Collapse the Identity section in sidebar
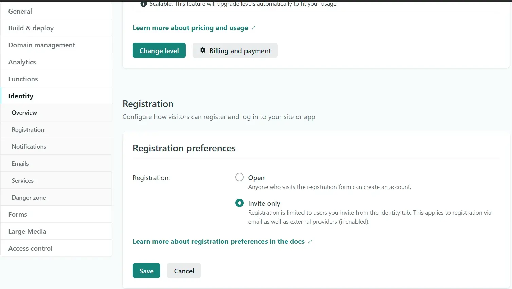The height and width of the screenshot is (289, 512). pos(56,96)
